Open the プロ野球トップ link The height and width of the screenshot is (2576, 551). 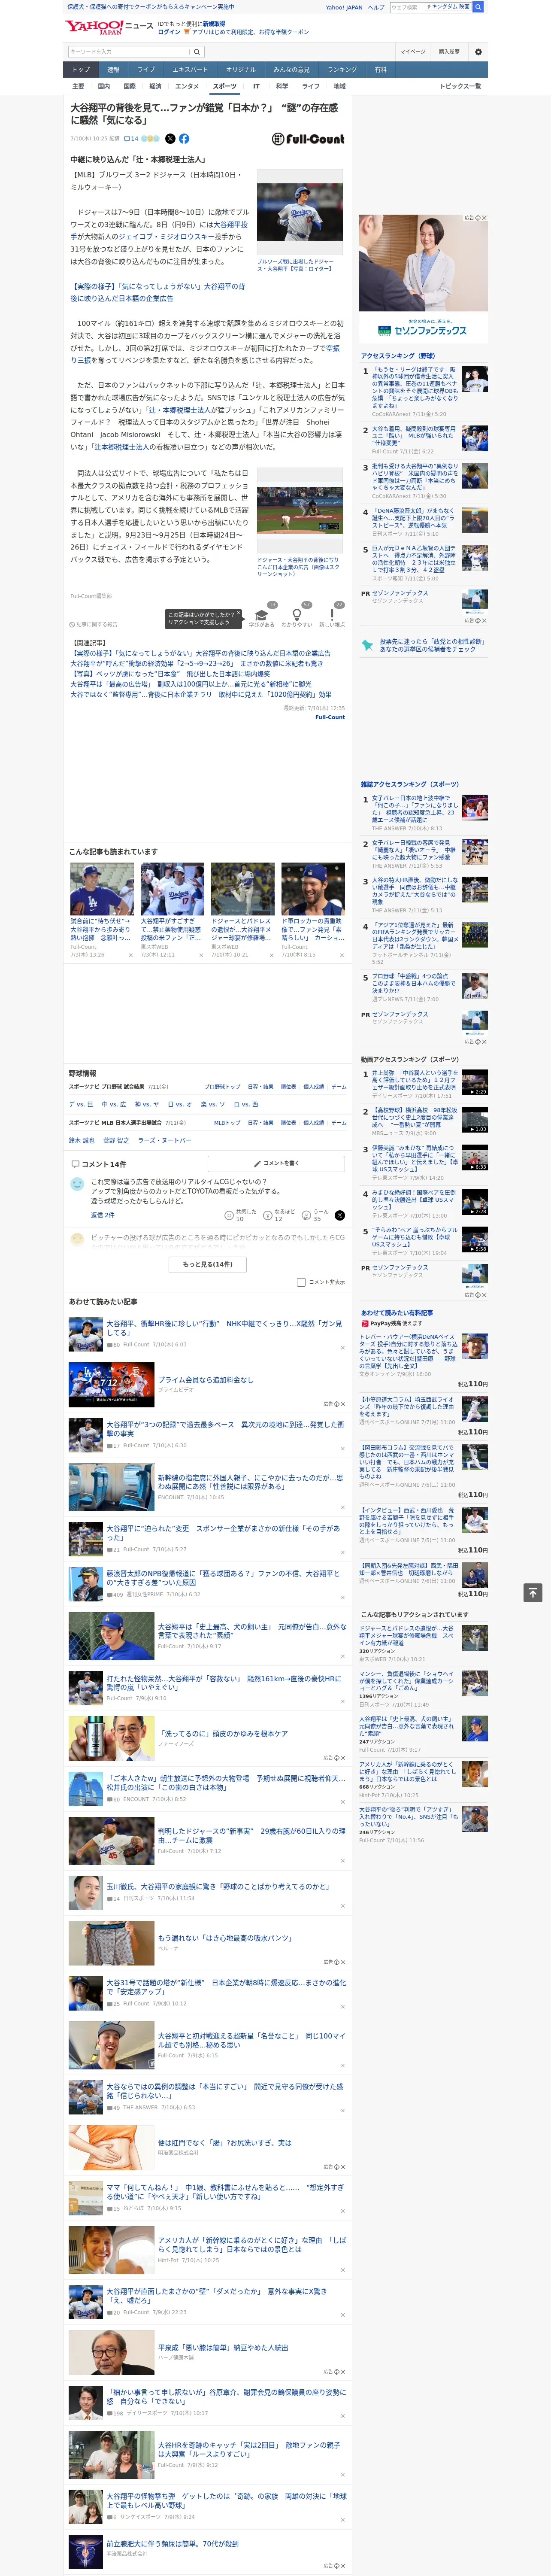pyautogui.click(x=222, y=1087)
